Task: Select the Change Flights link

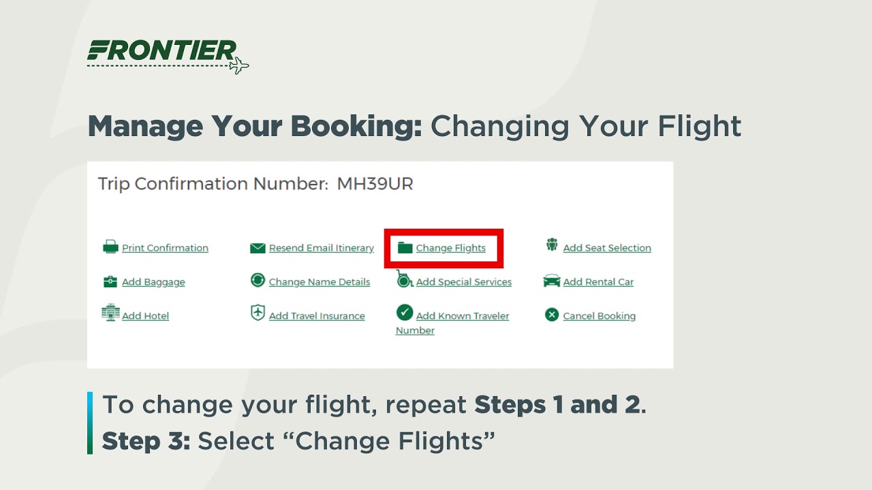Action: point(451,248)
